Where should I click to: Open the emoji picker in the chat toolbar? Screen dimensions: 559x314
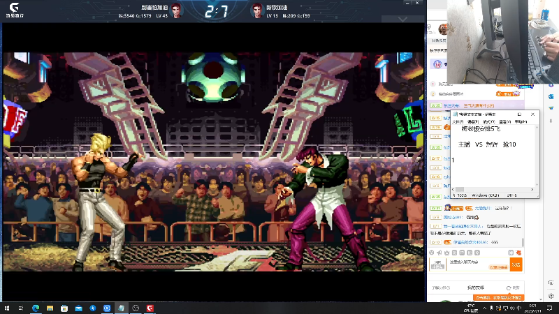point(432,253)
